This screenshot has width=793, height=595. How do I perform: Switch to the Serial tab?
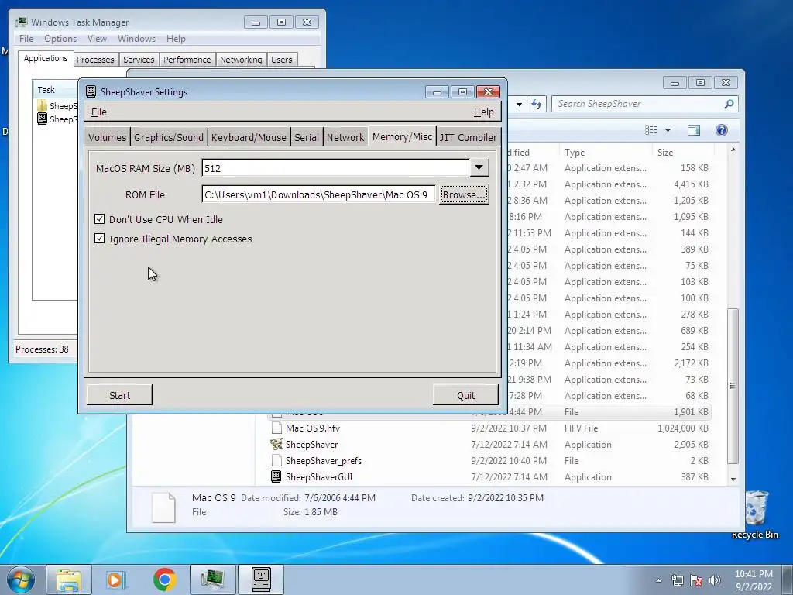coord(307,137)
